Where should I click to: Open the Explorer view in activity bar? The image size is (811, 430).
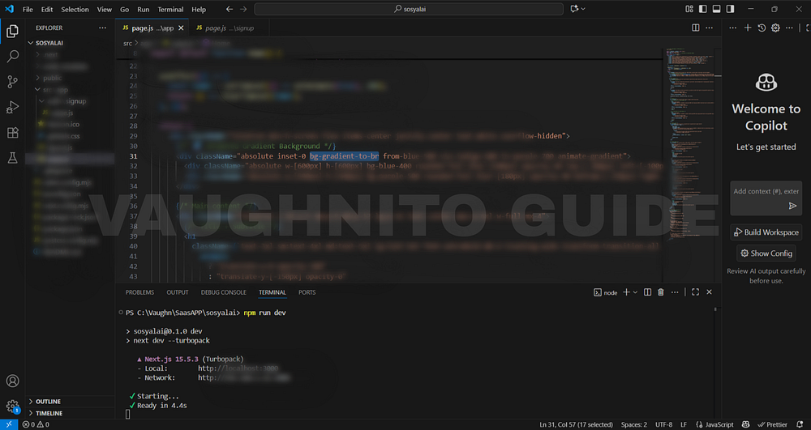coord(12,32)
